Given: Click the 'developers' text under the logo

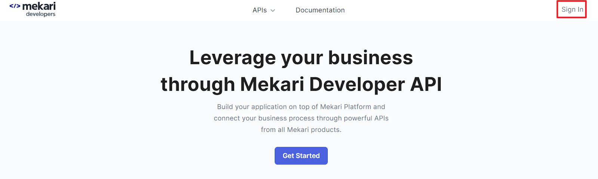Looking at the screenshot, I should pyautogui.click(x=41, y=14).
